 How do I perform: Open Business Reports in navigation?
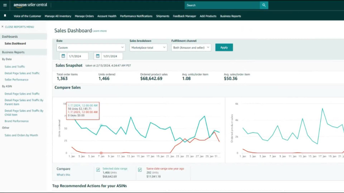tap(230, 16)
